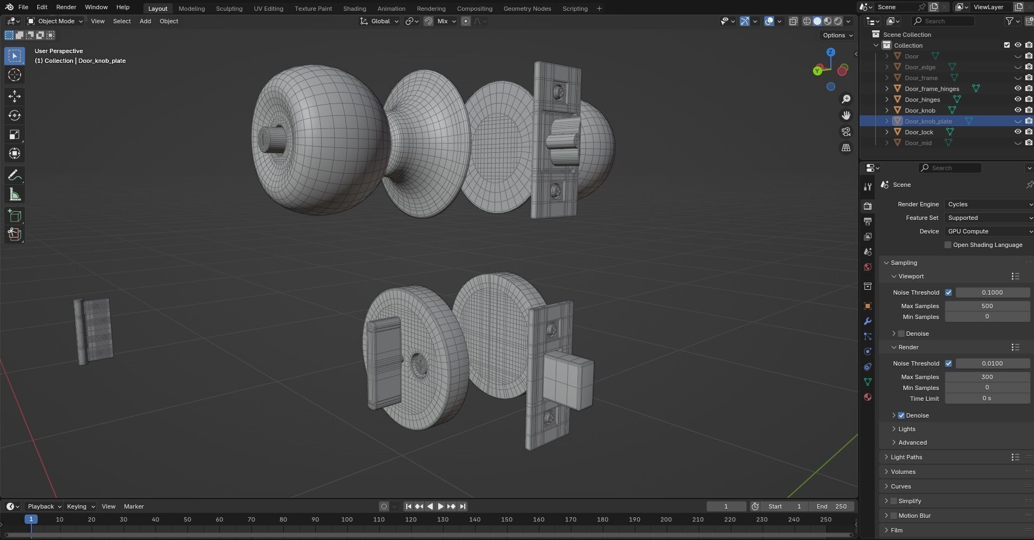Play the animation forward
1034x540 pixels.
pyautogui.click(x=440, y=506)
